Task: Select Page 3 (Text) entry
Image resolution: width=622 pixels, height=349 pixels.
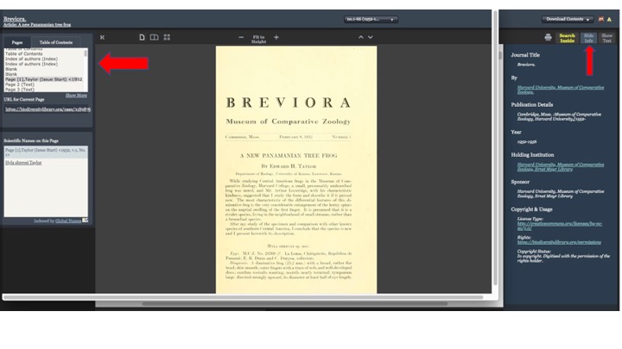Action: pos(20,90)
